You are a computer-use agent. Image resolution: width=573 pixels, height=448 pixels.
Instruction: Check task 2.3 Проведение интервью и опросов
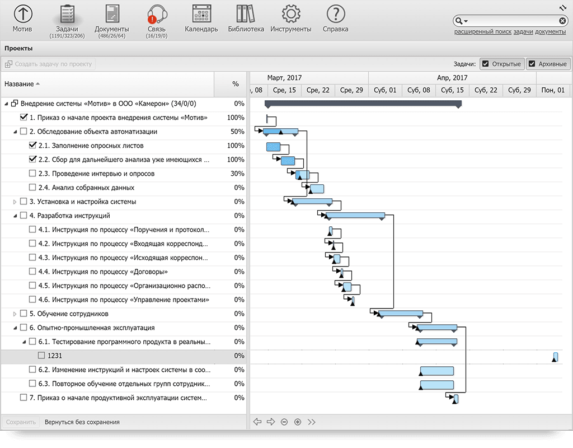[x=32, y=174]
